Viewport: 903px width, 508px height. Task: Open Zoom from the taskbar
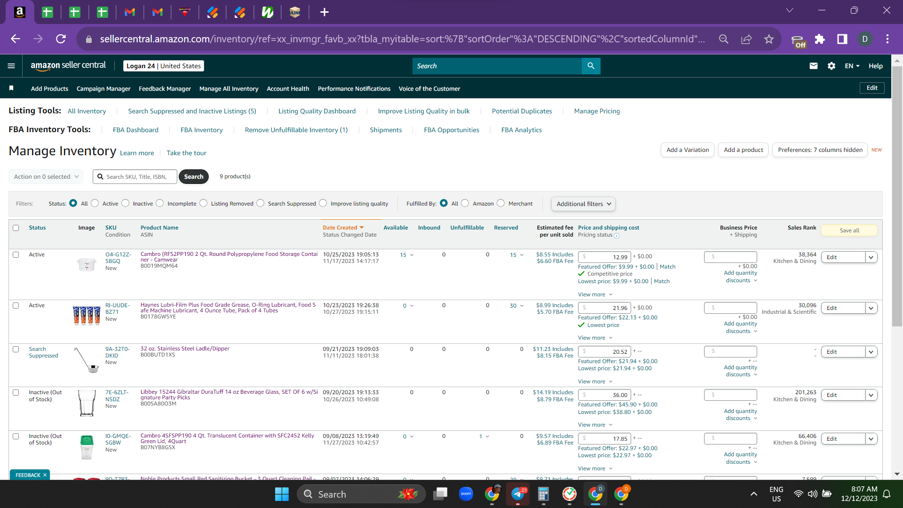[x=466, y=494]
